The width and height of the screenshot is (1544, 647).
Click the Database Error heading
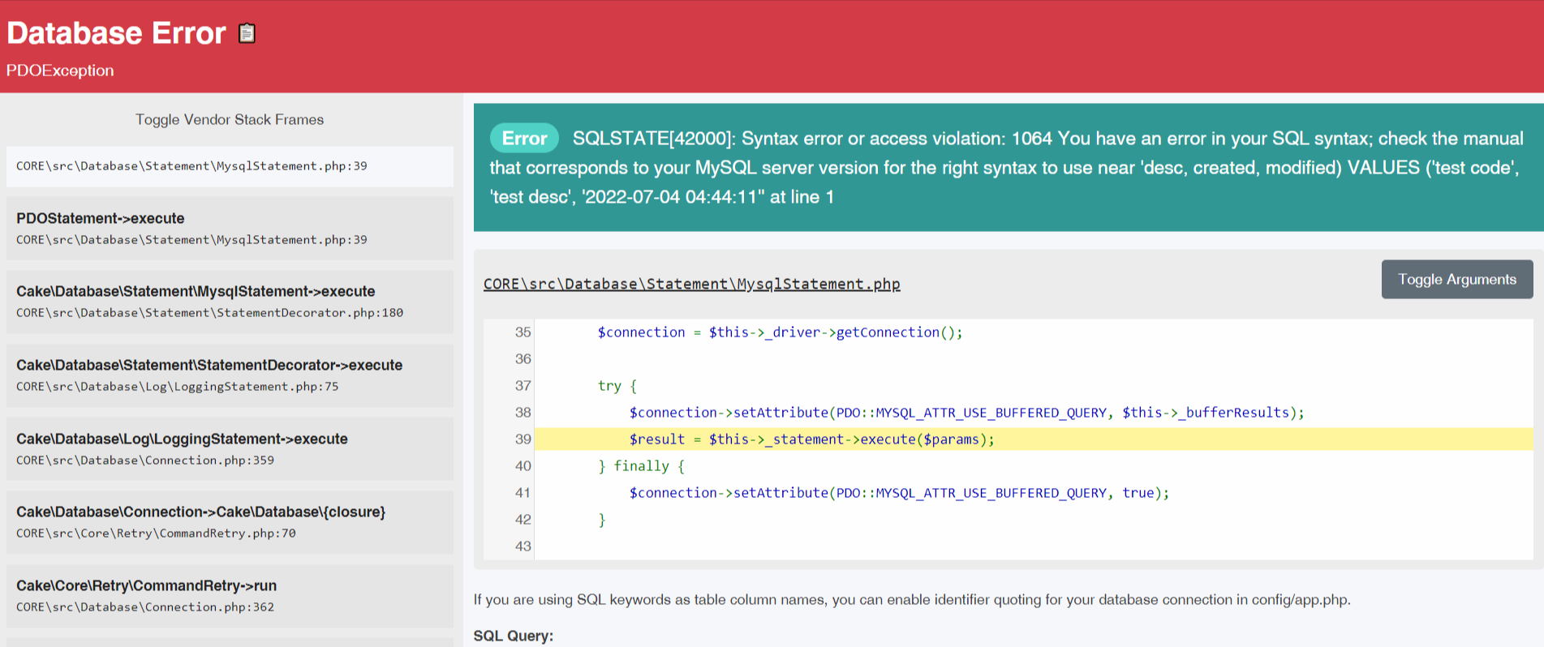coord(116,33)
